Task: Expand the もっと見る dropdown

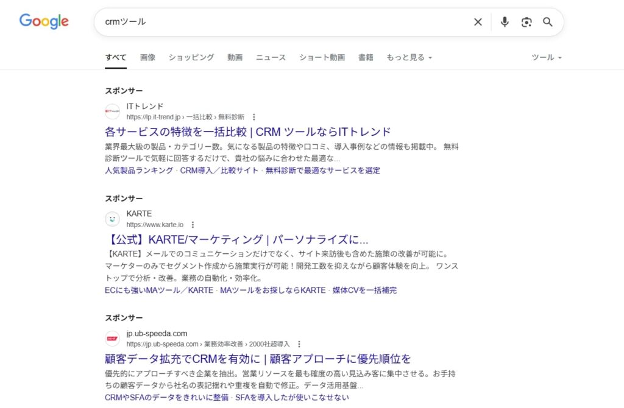Action: [x=409, y=57]
